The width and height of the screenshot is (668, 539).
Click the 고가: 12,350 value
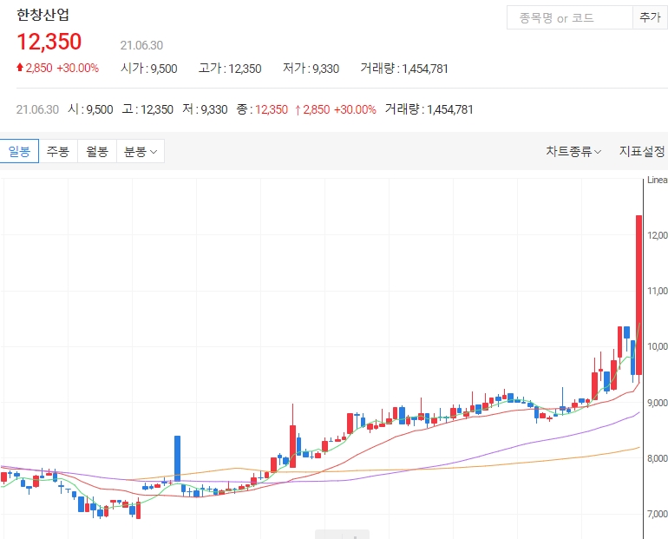[230, 69]
